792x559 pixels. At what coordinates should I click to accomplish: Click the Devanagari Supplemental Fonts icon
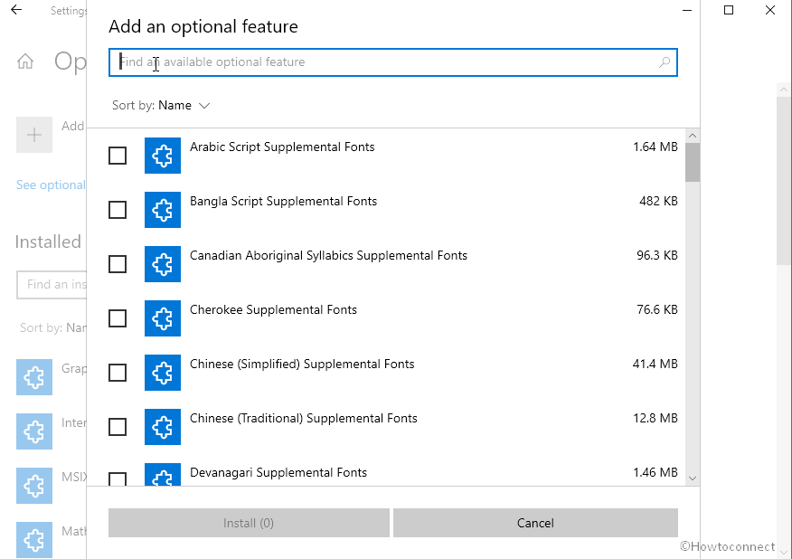163,475
